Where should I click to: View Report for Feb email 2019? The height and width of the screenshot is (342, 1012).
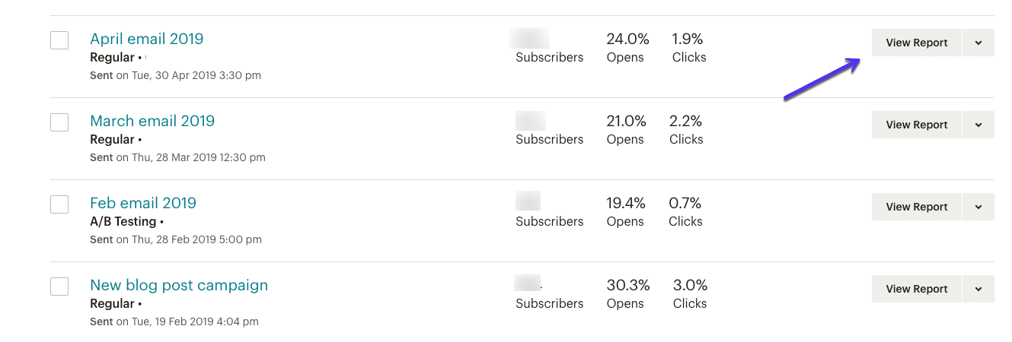[x=916, y=207]
